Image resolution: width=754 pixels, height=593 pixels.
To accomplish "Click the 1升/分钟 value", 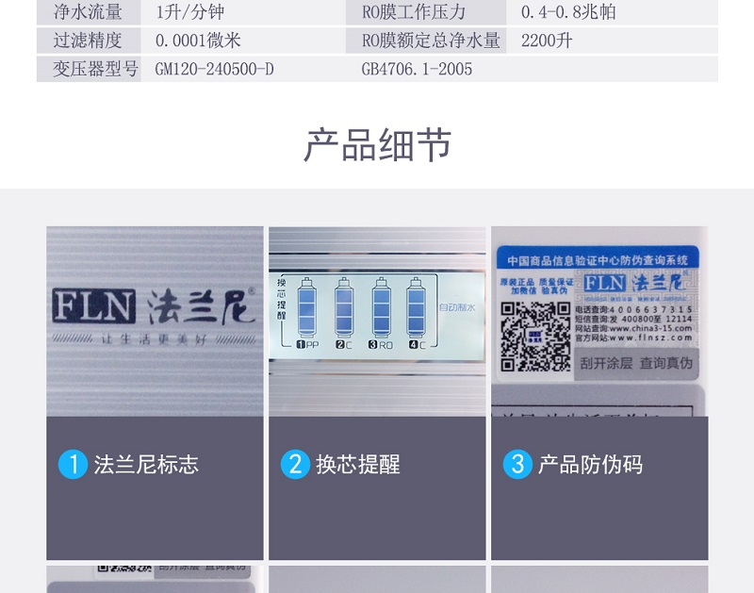I will pyautogui.click(x=190, y=12).
